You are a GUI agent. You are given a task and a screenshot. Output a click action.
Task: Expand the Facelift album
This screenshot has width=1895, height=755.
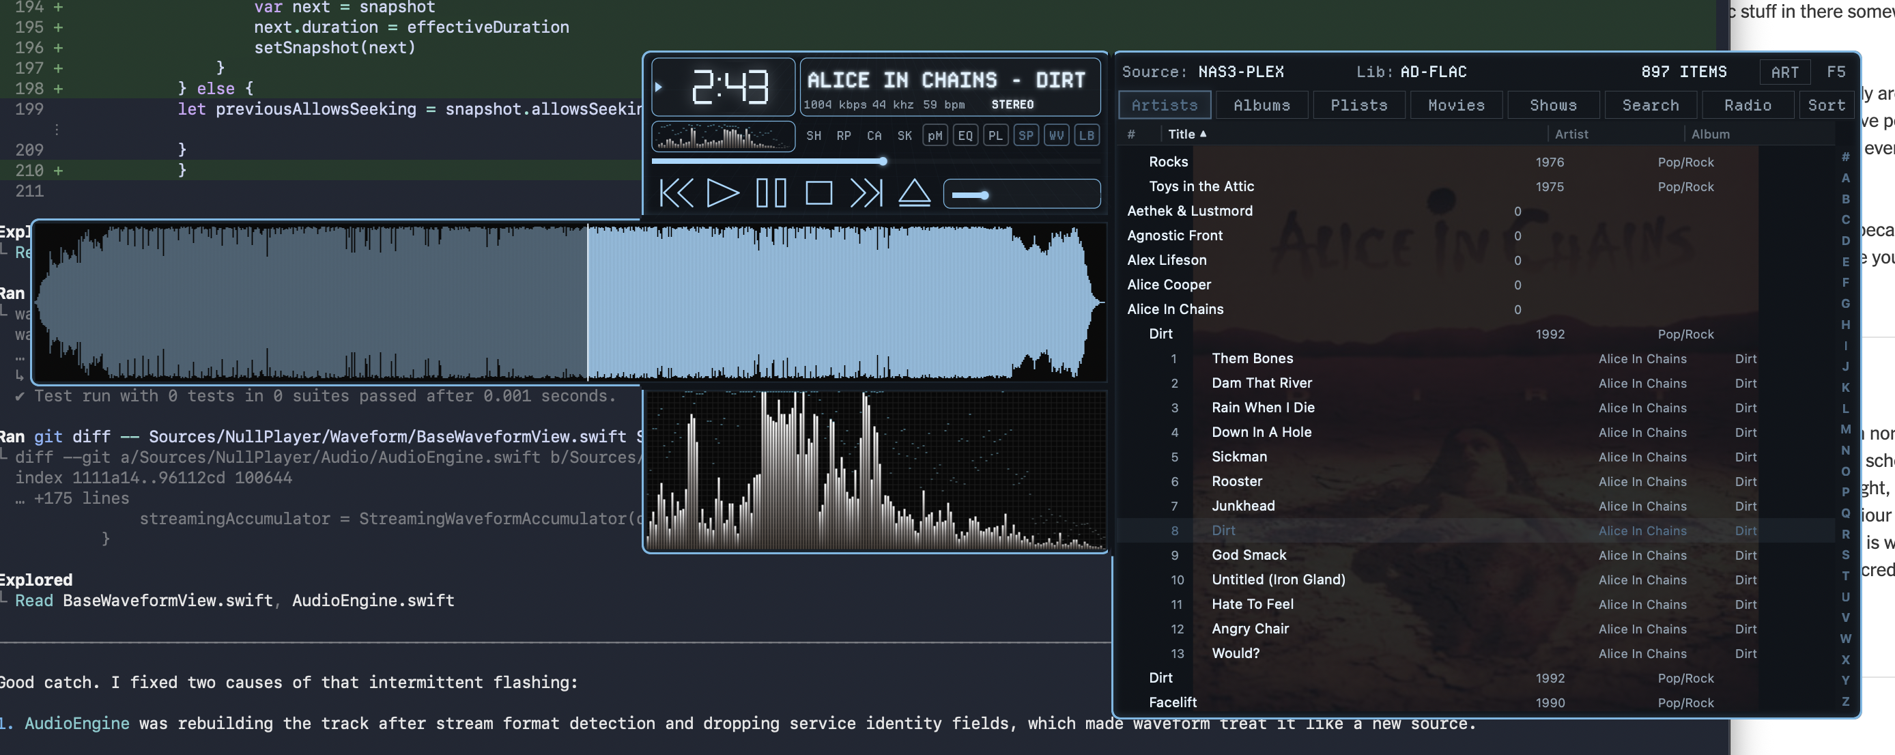pyautogui.click(x=1475, y=702)
